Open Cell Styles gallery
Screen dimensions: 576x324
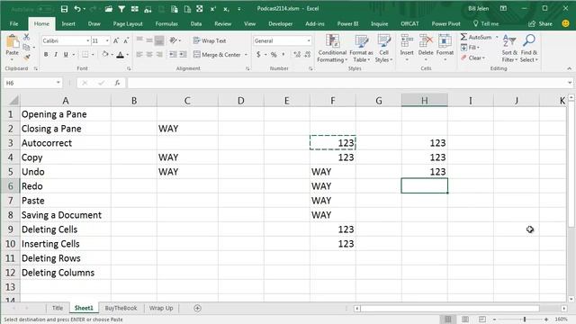[x=384, y=48]
